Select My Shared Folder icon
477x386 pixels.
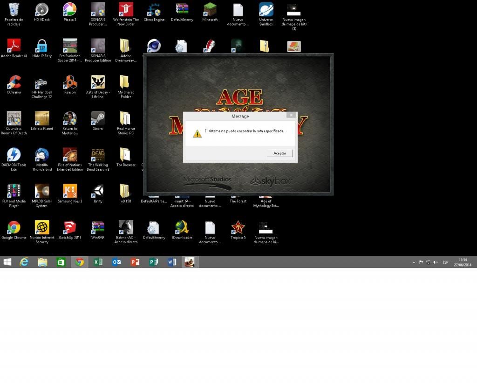126,87
